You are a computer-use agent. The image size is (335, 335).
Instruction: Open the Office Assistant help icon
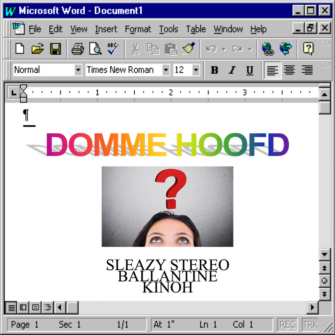(308, 49)
